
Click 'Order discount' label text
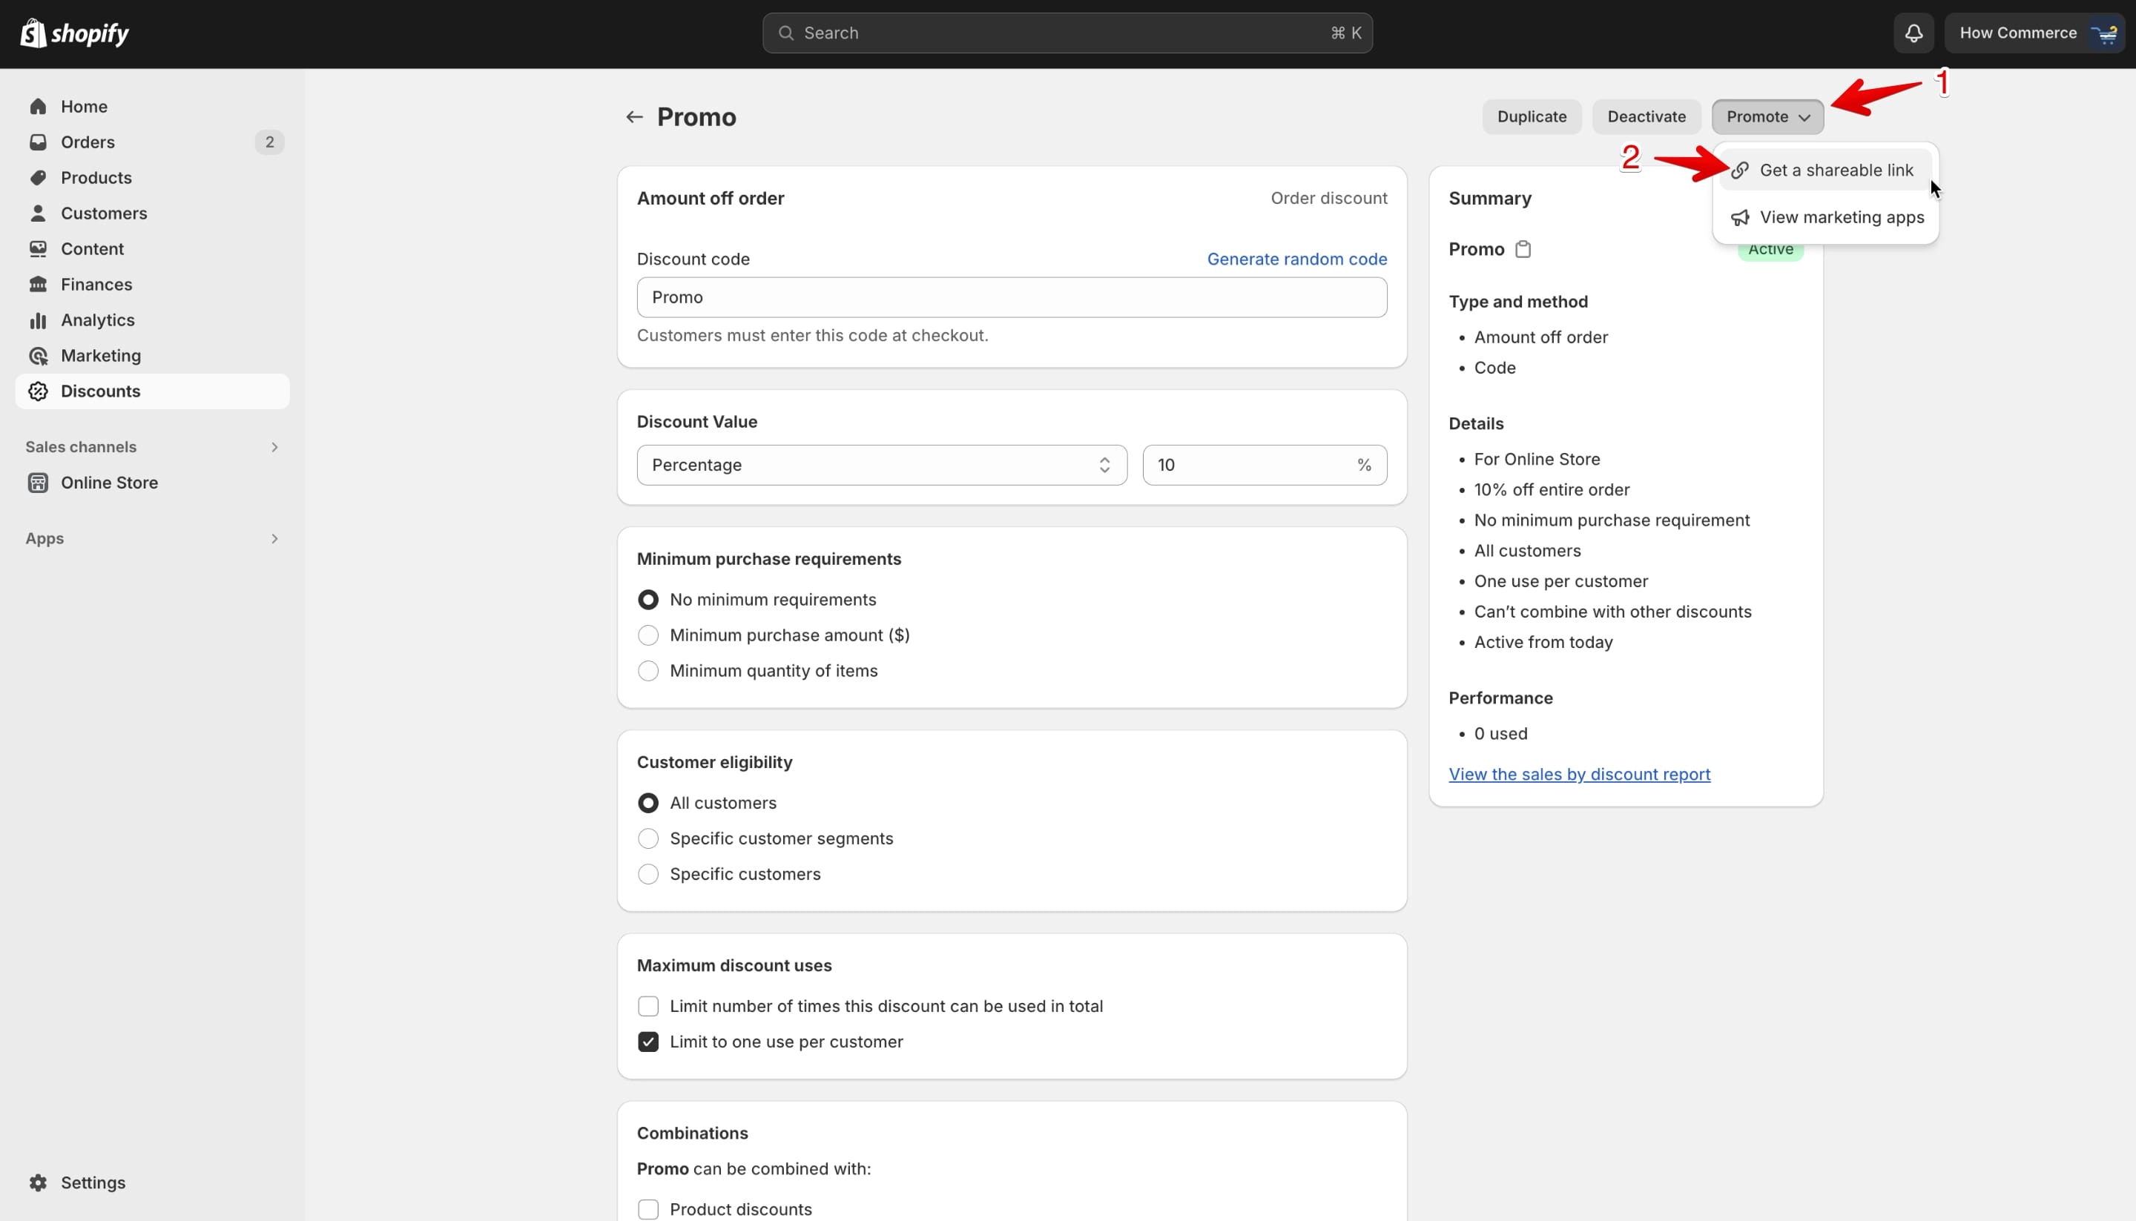click(x=1329, y=199)
